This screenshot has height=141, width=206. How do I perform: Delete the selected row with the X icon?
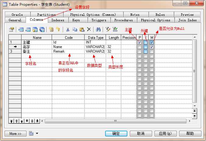(89, 29)
